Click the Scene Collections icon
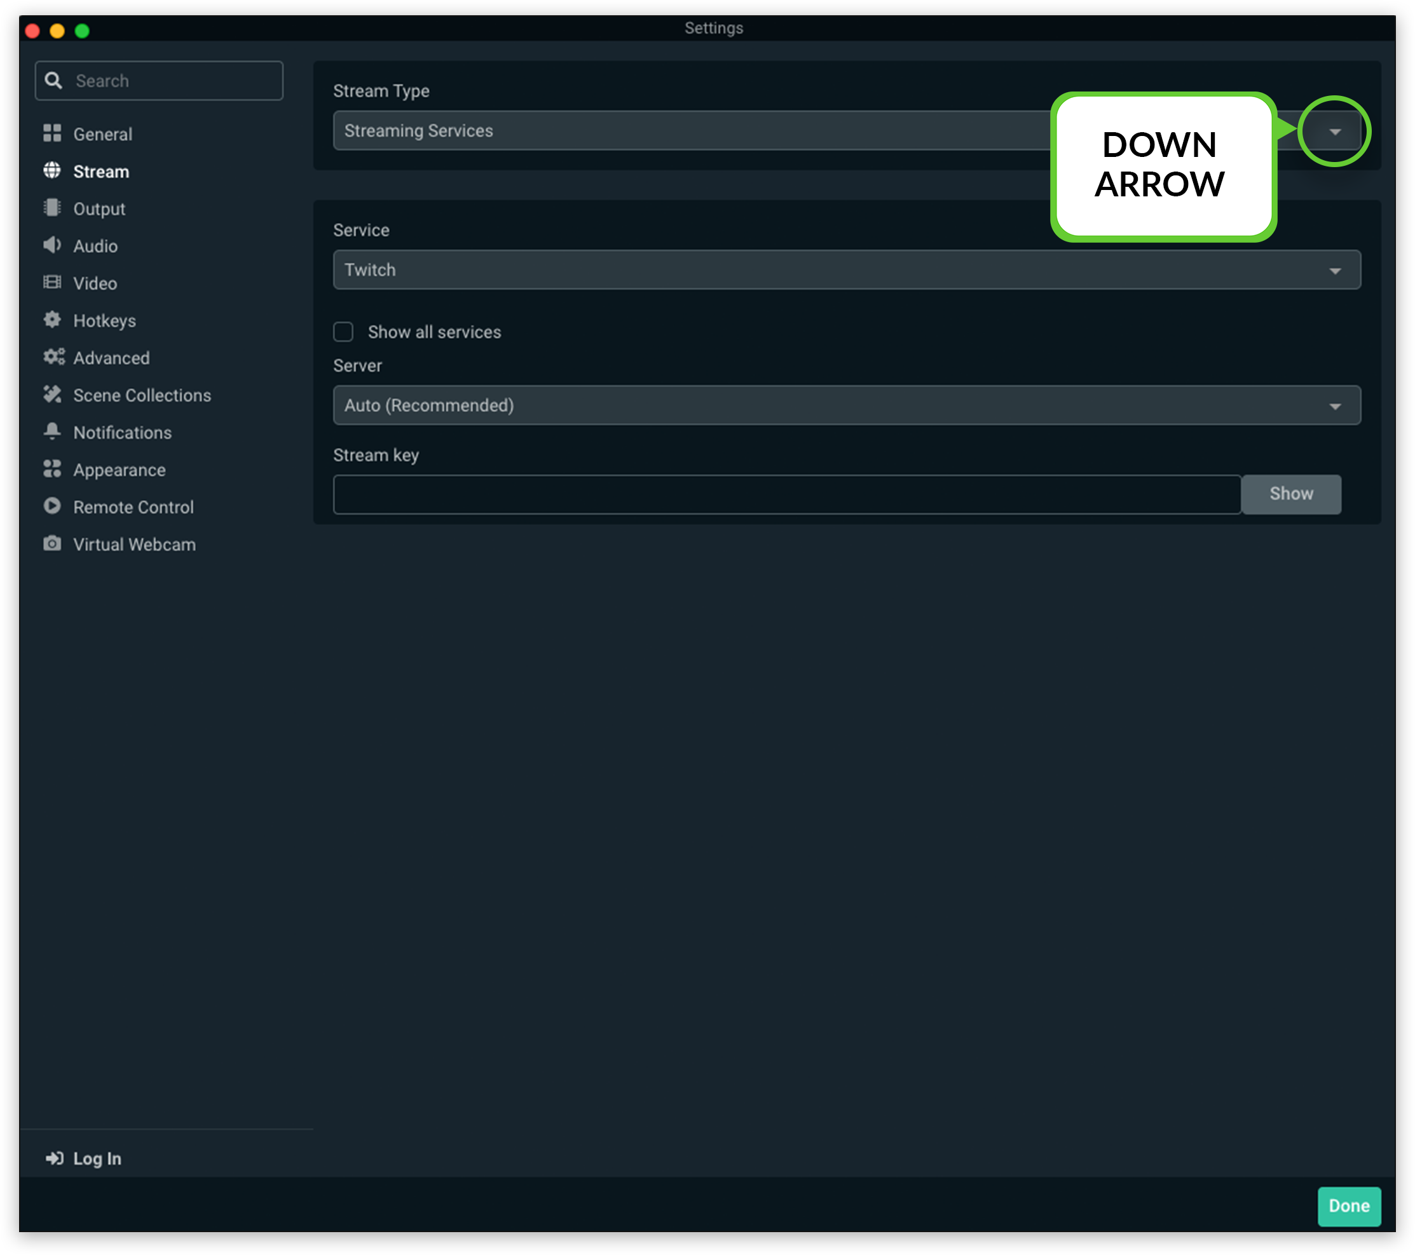Screen dimensions: 1415x1255 (53, 395)
